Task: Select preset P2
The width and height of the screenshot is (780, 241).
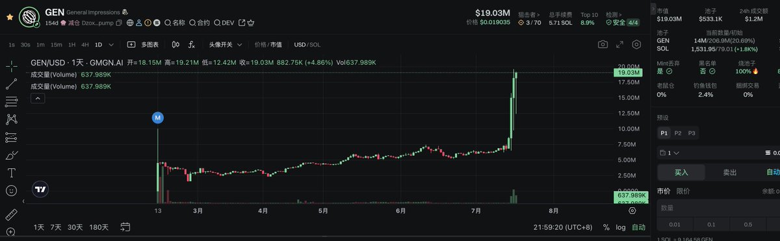Action: click(678, 133)
